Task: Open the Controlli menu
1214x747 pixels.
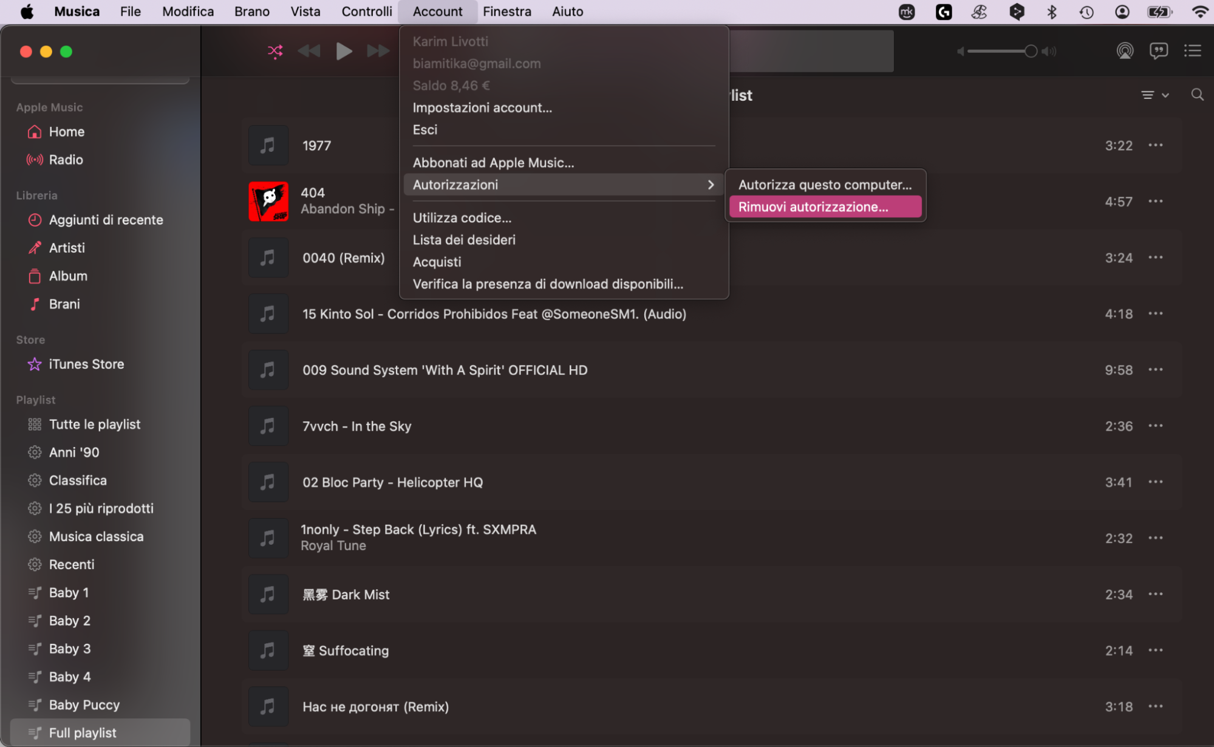Action: coord(367,12)
